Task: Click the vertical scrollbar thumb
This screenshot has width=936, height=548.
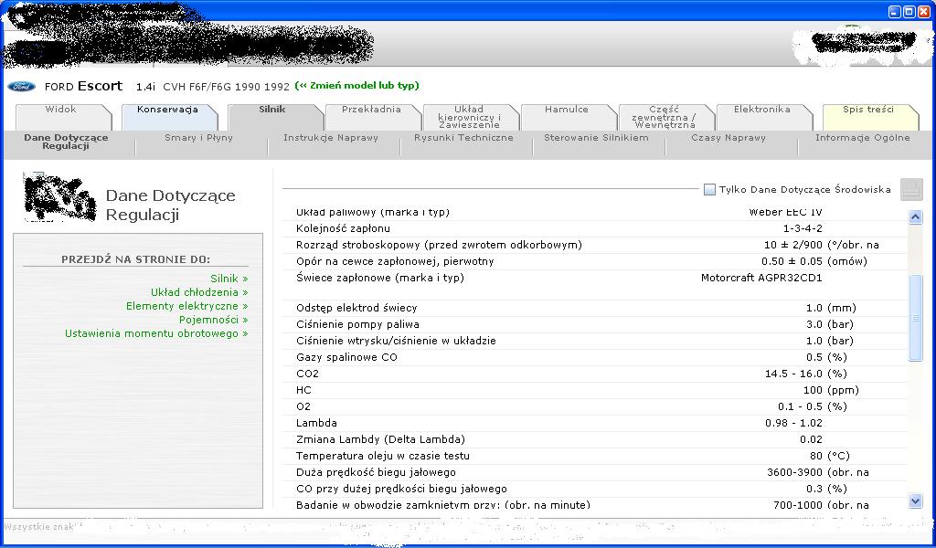Action: [x=916, y=318]
